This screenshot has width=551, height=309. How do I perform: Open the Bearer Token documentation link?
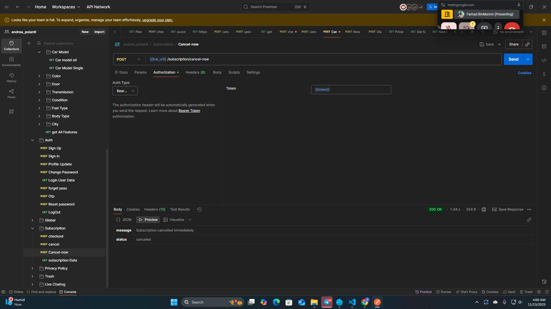pyautogui.click(x=189, y=111)
